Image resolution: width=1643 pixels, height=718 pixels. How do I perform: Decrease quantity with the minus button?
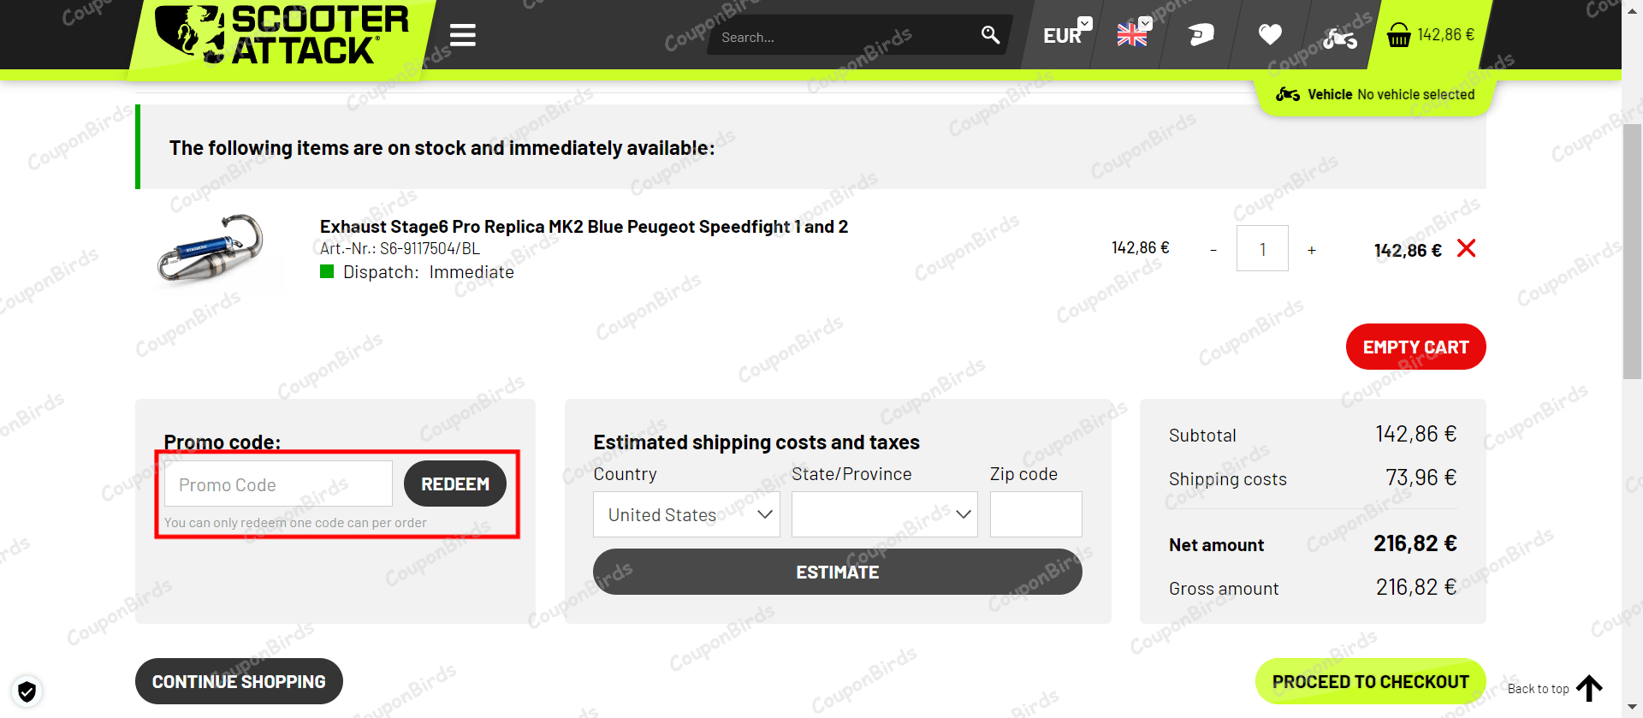pyautogui.click(x=1213, y=250)
